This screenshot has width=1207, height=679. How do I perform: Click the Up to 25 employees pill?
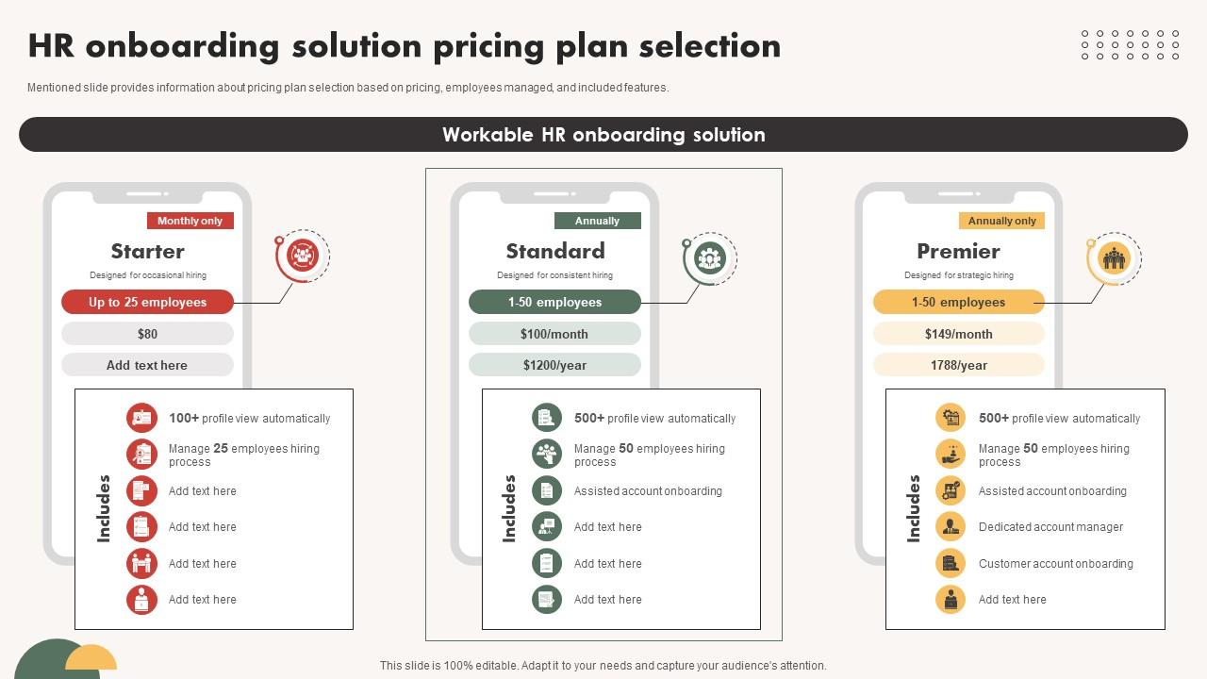click(147, 302)
